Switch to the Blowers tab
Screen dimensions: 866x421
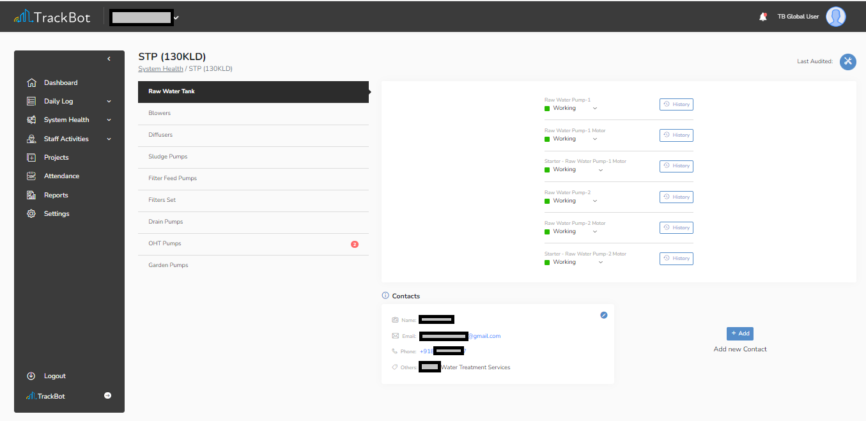pyautogui.click(x=159, y=112)
